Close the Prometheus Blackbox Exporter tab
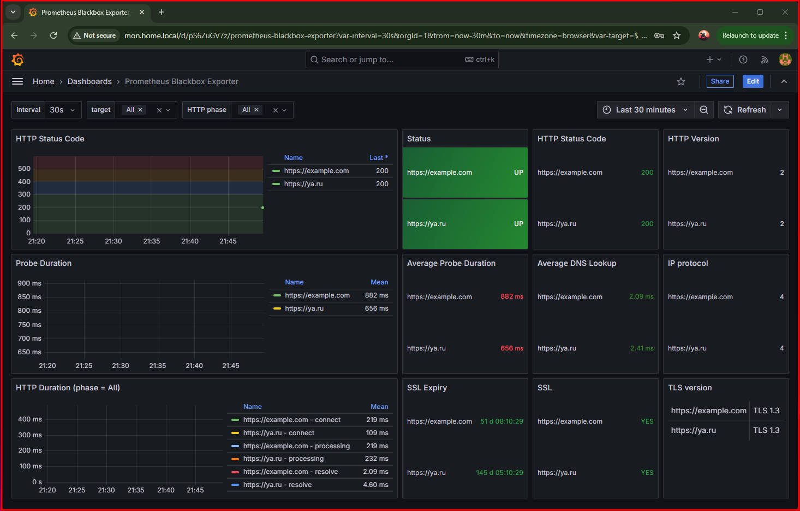 point(142,12)
